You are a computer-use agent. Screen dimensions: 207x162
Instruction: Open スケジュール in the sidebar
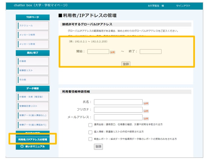tap(33, 26)
